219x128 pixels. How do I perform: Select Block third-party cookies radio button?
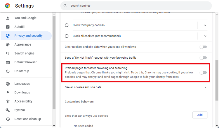pyautogui.click(x=67, y=25)
